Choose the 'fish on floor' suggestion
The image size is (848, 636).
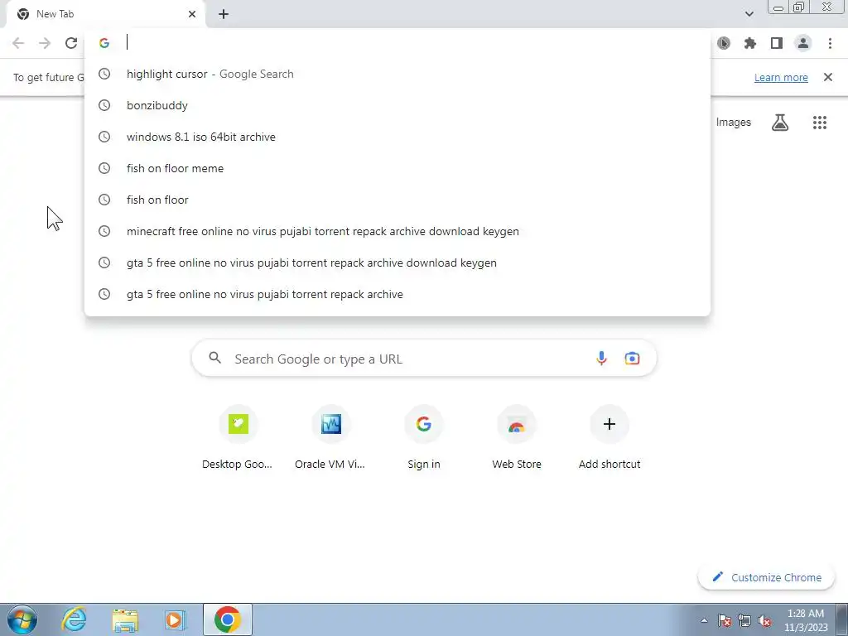click(397, 200)
